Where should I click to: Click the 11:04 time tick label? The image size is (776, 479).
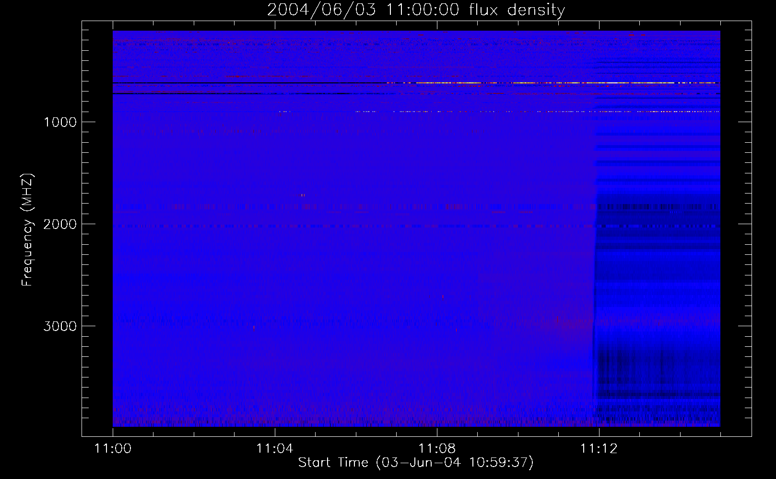[274, 449]
